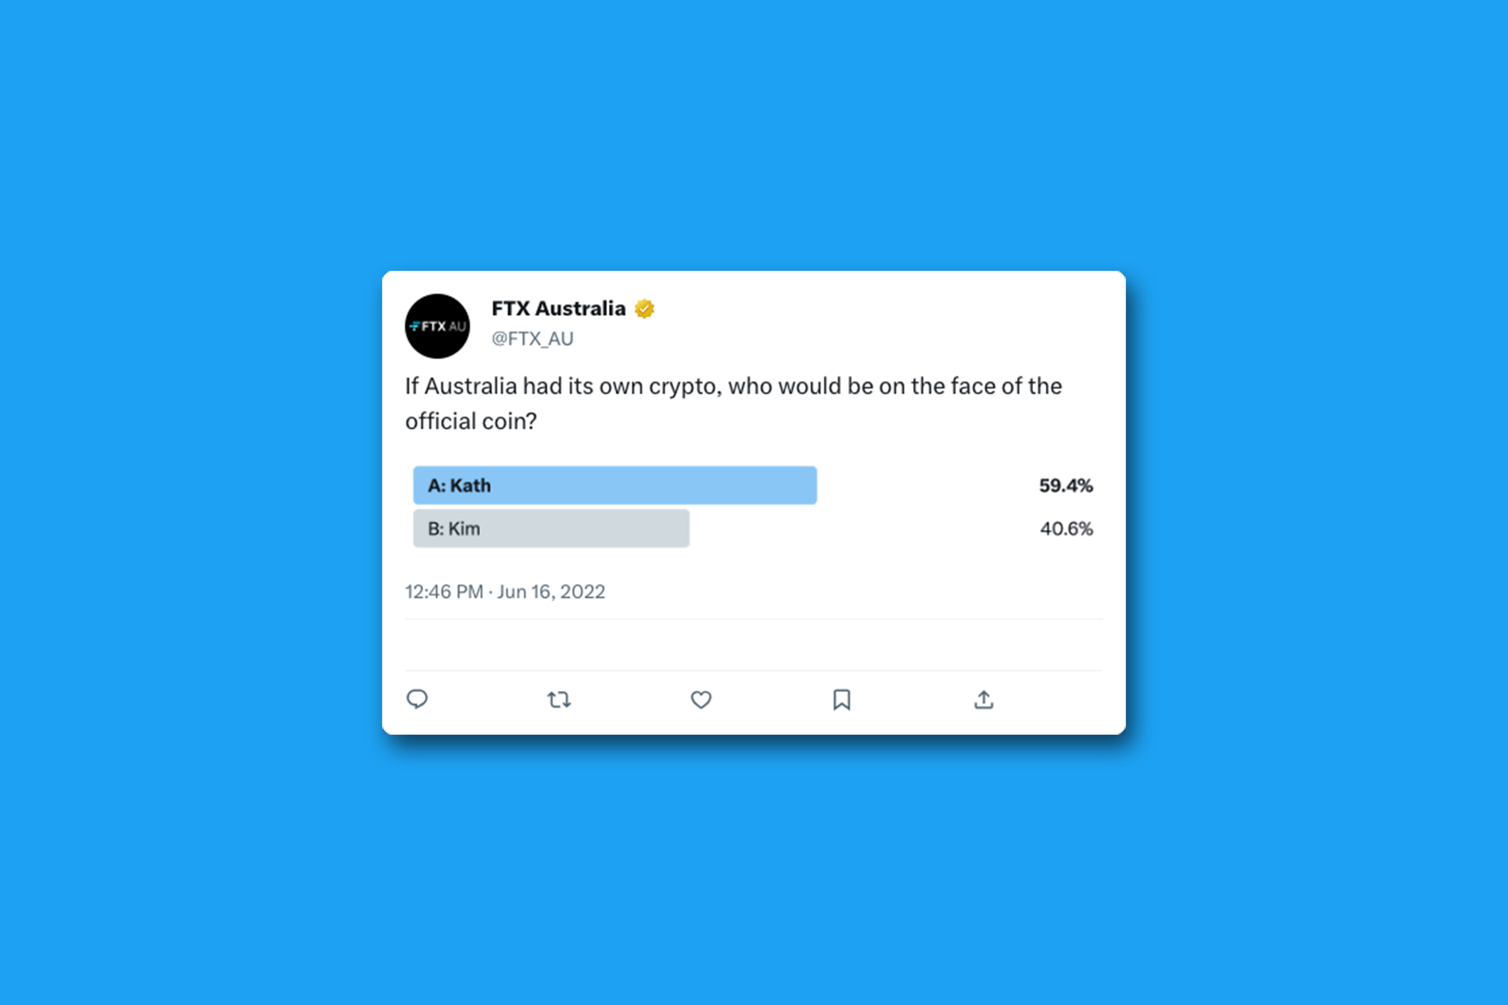The width and height of the screenshot is (1508, 1005).
Task: Open the 12:46 PM timestamp link
Action: [443, 592]
